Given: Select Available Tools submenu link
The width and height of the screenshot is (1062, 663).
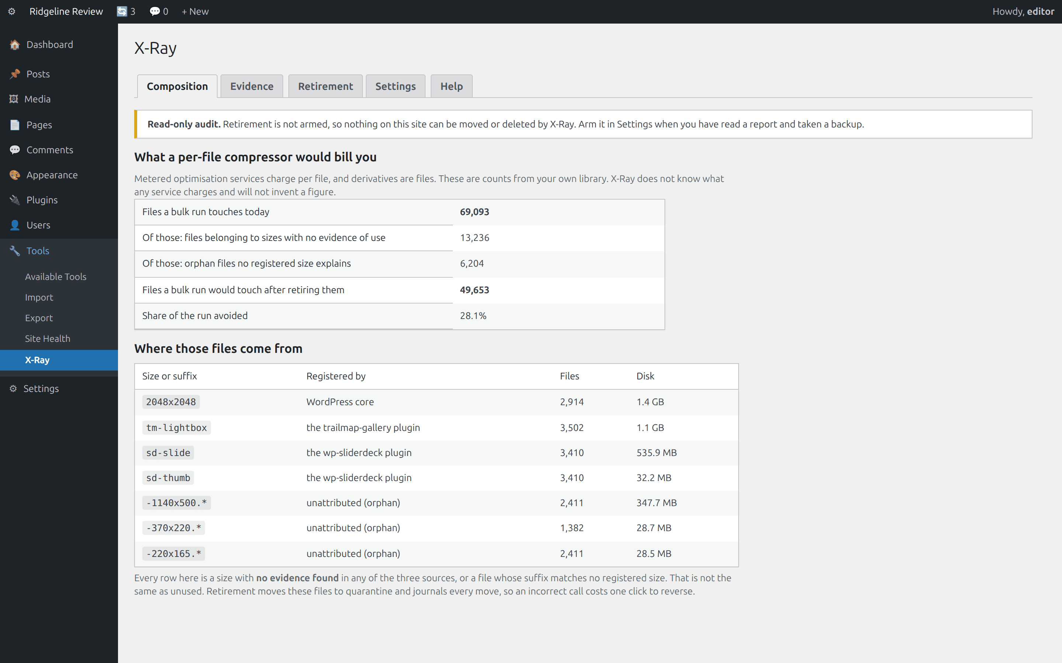Looking at the screenshot, I should tap(56, 277).
